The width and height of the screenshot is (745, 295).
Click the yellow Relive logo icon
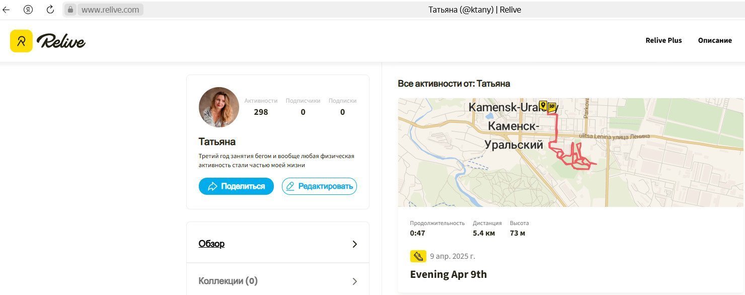click(x=21, y=41)
